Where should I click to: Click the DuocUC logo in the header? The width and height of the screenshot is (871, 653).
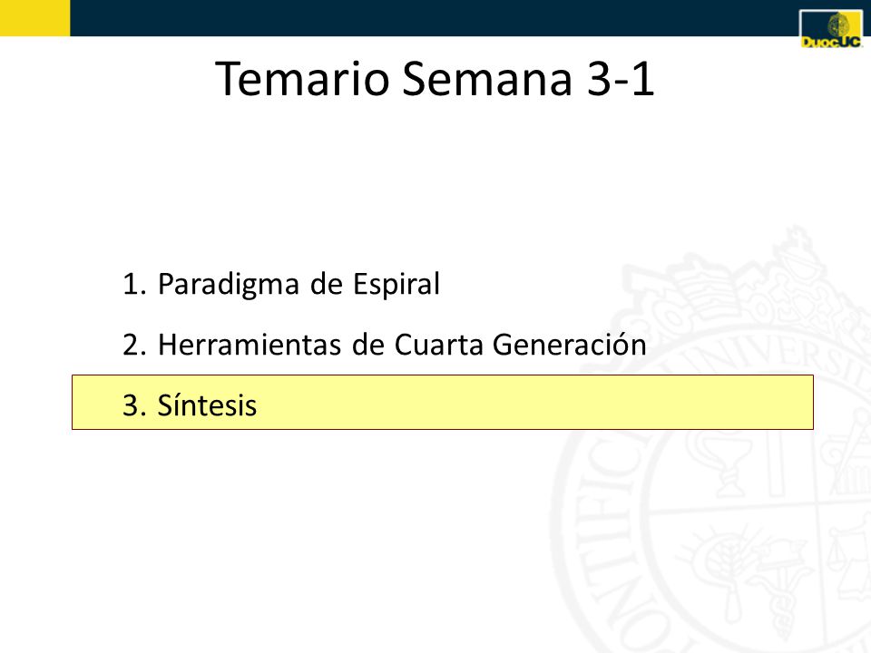(831, 29)
